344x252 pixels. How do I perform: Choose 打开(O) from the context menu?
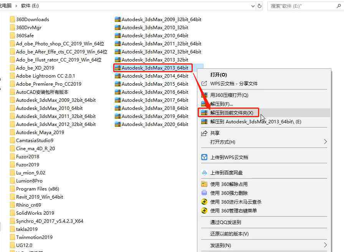click(x=264, y=75)
